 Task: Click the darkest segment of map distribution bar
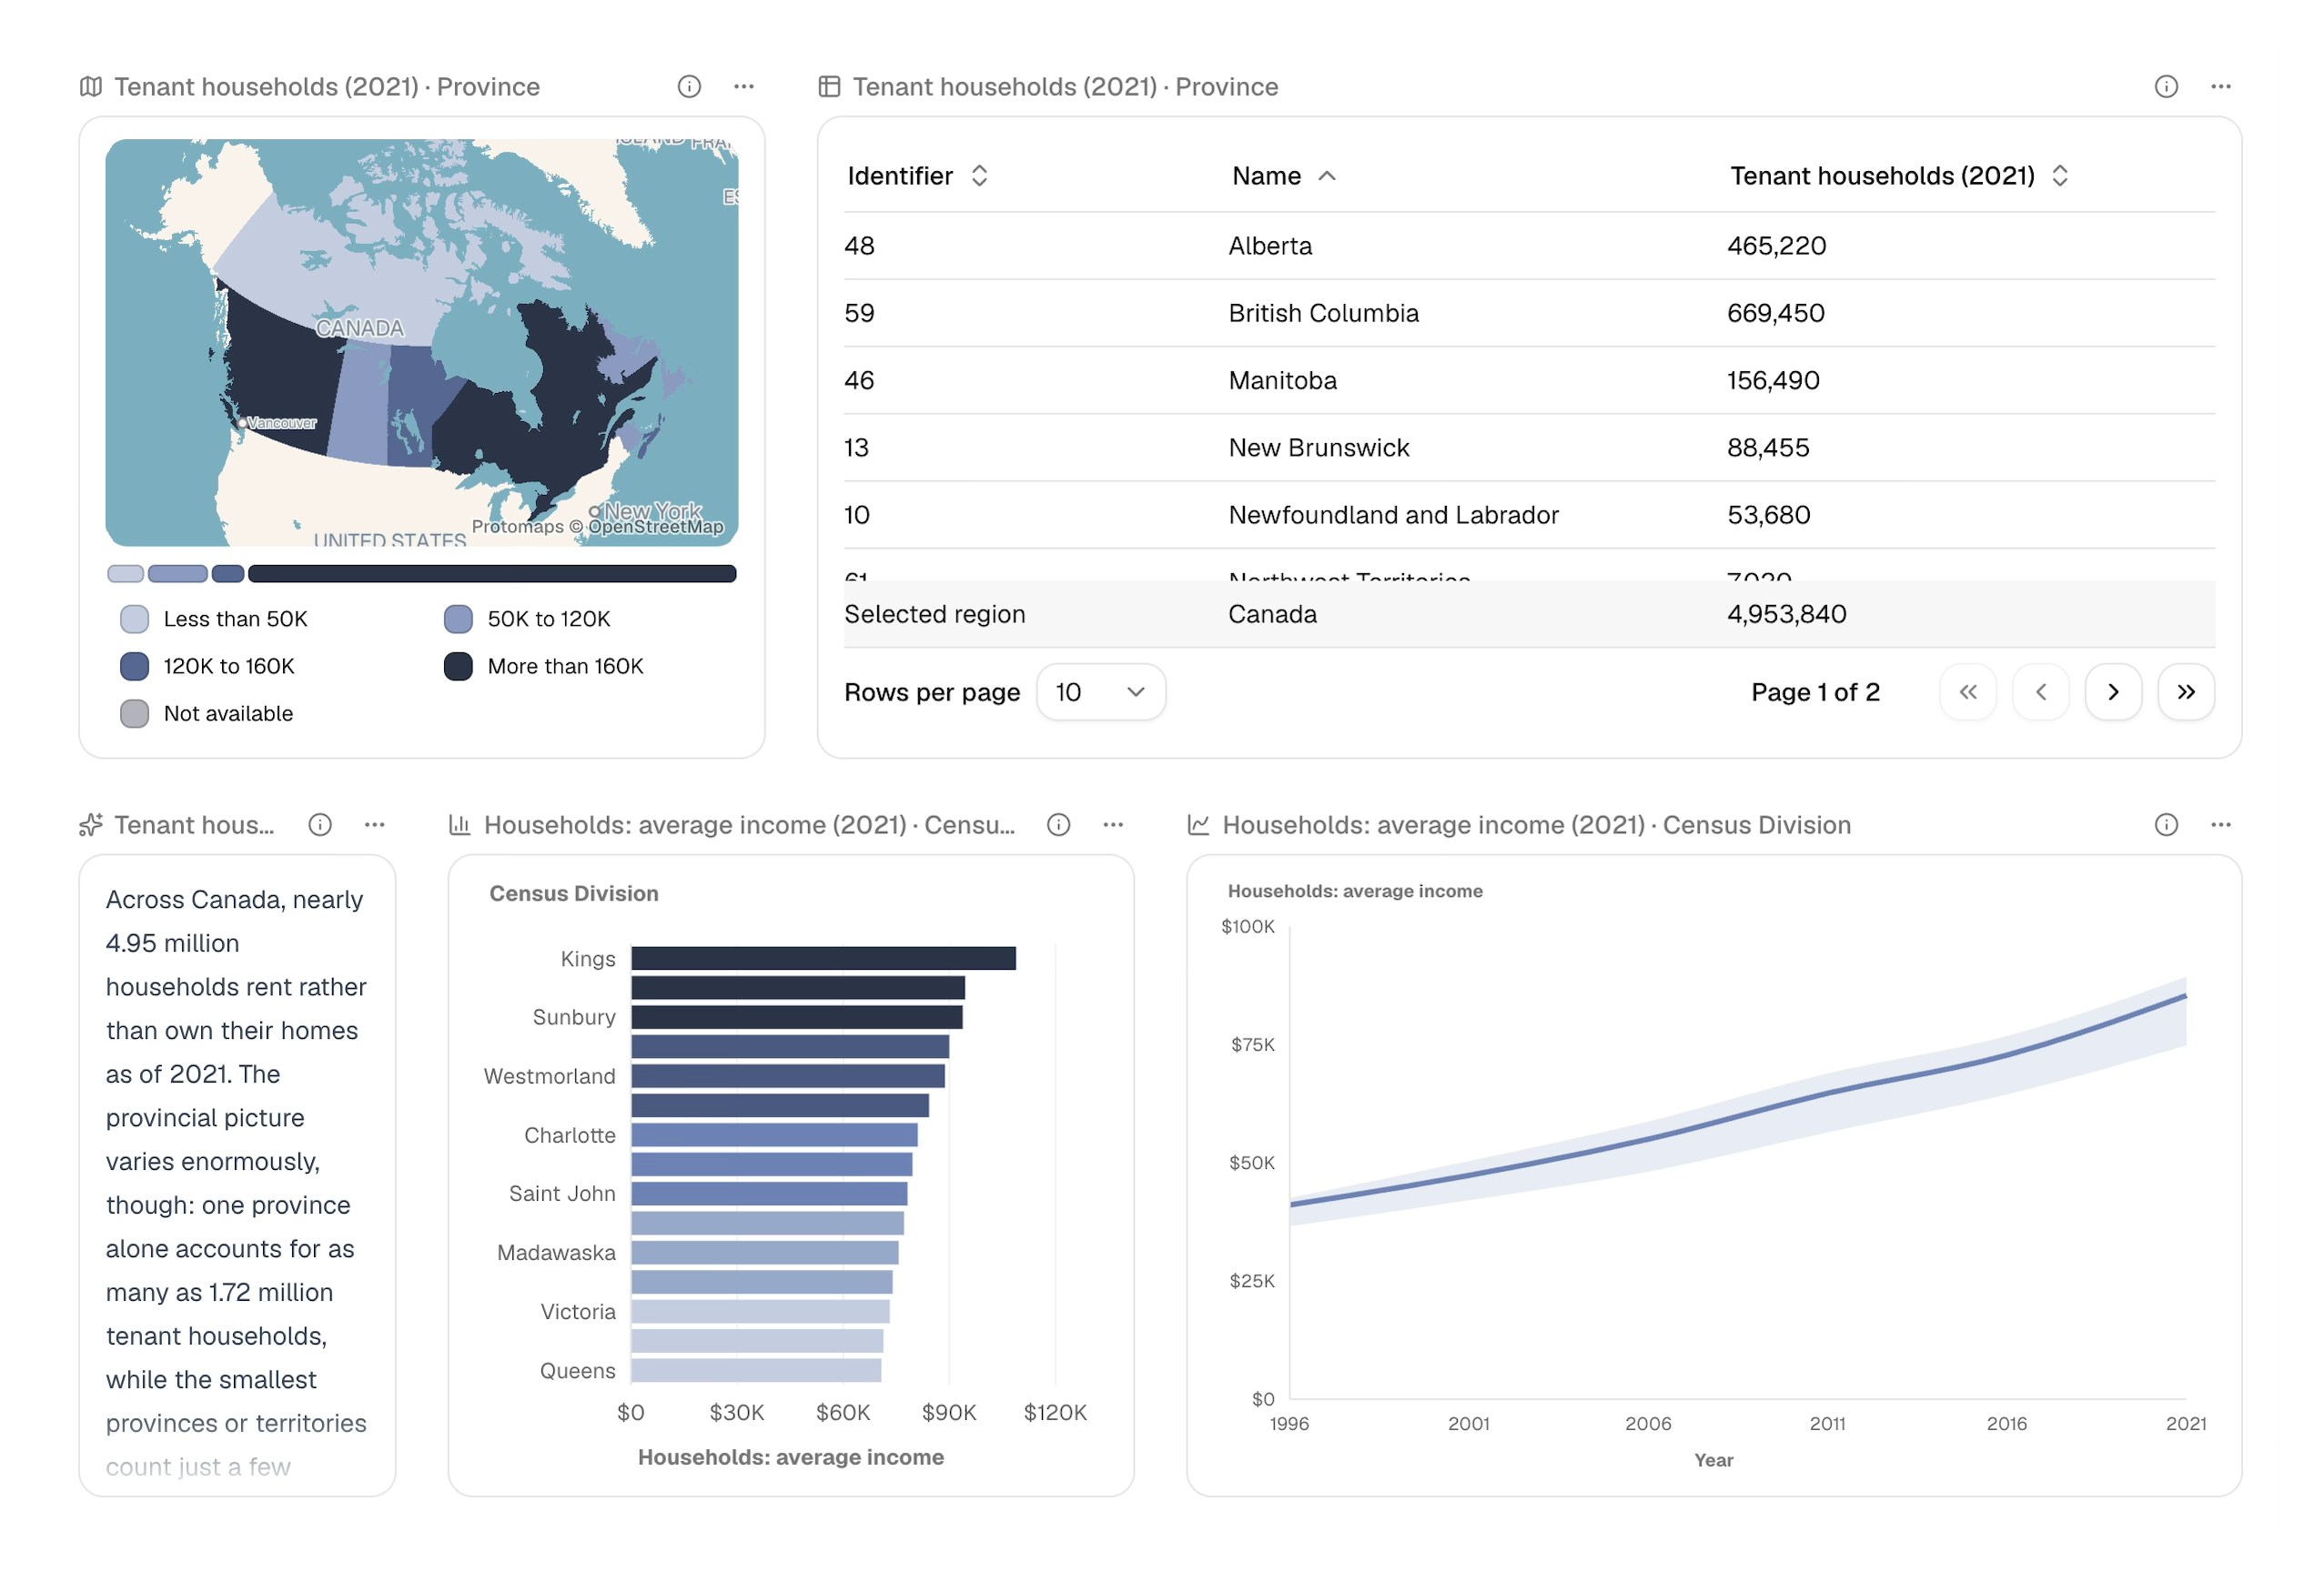pyautogui.click(x=492, y=573)
